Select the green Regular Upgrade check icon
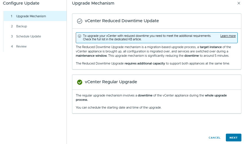 (x=80, y=82)
